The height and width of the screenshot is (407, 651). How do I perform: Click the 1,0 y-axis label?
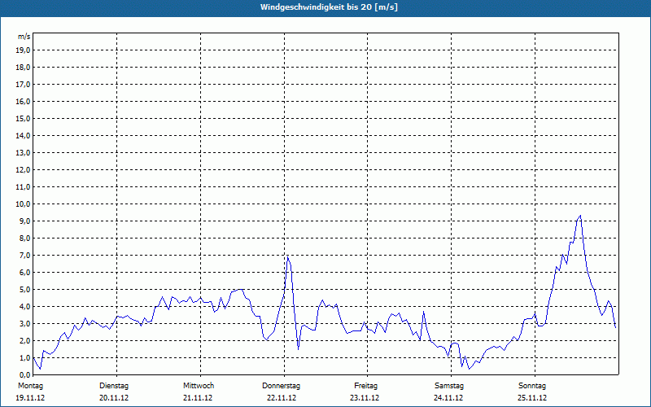[x=25, y=358]
